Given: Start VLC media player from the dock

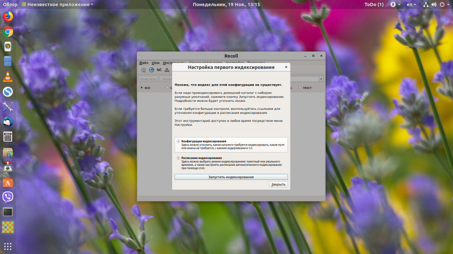Looking at the screenshot, I should coord(8,76).
